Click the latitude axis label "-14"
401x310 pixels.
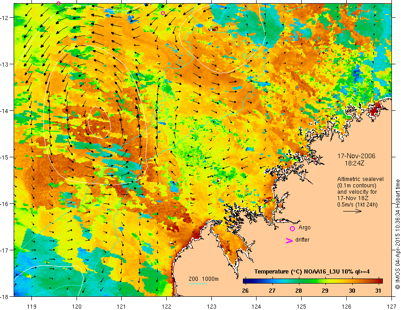pos(5,111)
